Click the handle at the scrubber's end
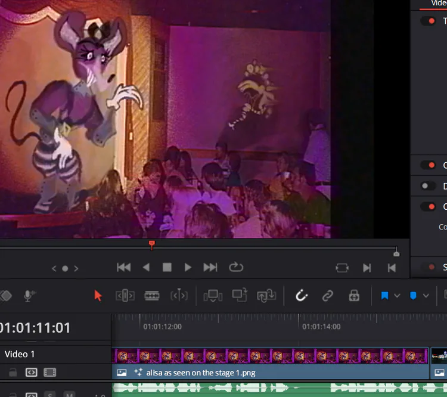 396,253
